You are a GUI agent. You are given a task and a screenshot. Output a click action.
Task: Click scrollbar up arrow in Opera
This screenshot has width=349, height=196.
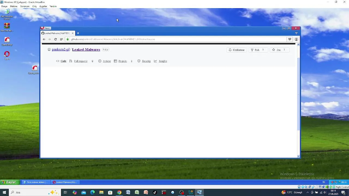coord(298,44)
